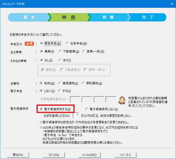Image resolution: width=176 pixels, height=159 pixels.
Task: Select あり(T) for other businesses
Action: 65,60
